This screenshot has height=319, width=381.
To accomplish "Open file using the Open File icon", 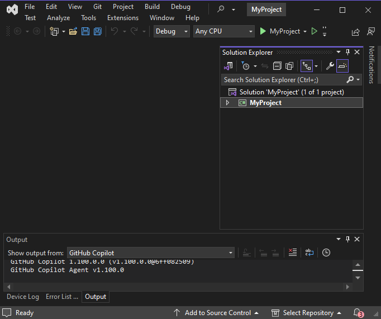I will click(x=73, y=31).
